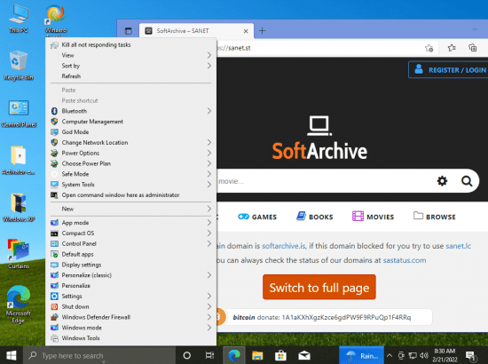Click the volume speaker tray icon
The image size is (488, 364).
click(423, 355)
